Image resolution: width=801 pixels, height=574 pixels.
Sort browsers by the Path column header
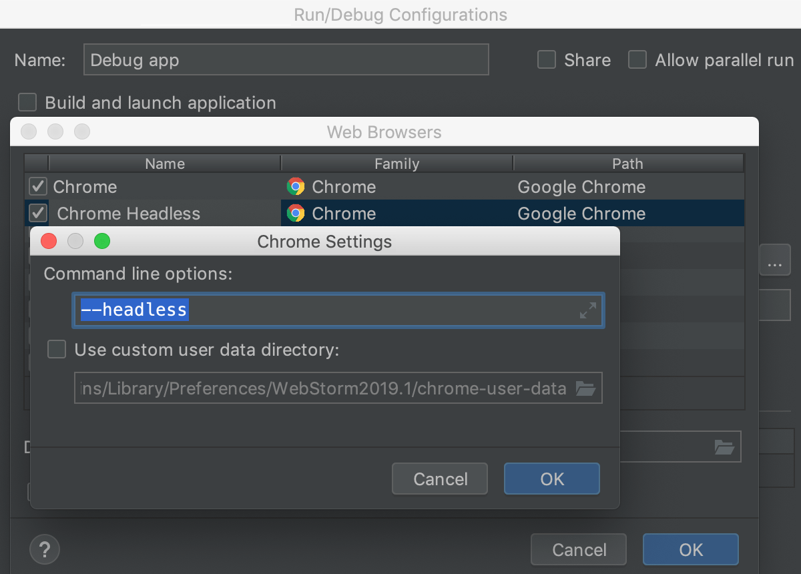[627, 163]
